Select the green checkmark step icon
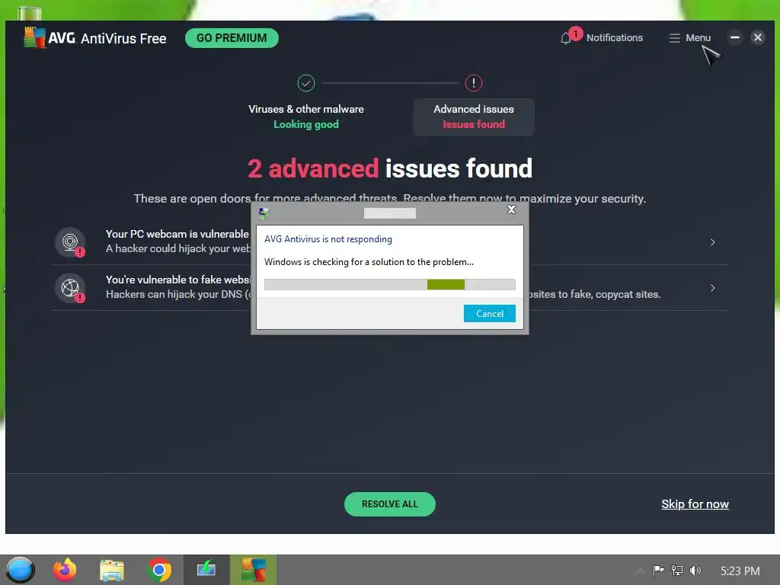The width and height of the screenshot is (780, 585). pos(306,83)
